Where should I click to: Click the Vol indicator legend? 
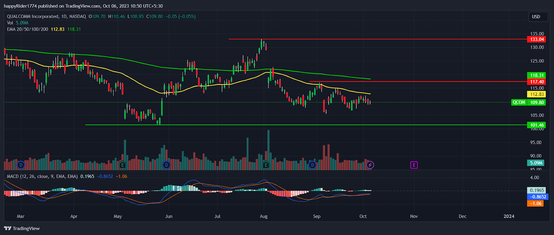pyautogui.click(x=18, y=23)
